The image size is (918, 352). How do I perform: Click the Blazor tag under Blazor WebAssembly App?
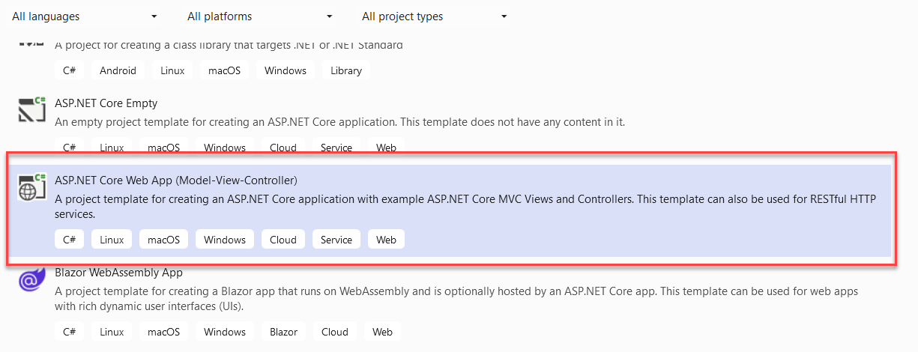[x=283, y=332]
